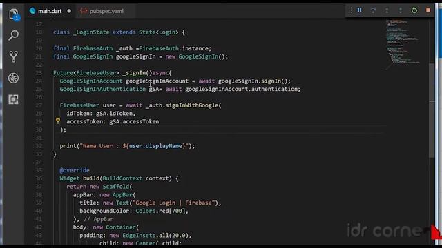Restart debugging with the green icon
The width and height of the screenshot is (442, 248).
[x=414, y=10]
